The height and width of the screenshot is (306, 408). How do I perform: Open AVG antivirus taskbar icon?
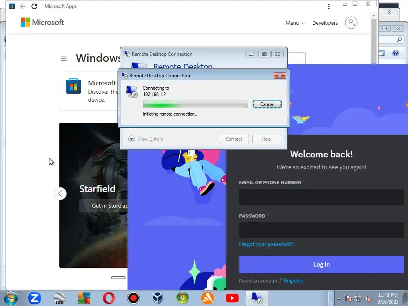click(x=84, y=298)
